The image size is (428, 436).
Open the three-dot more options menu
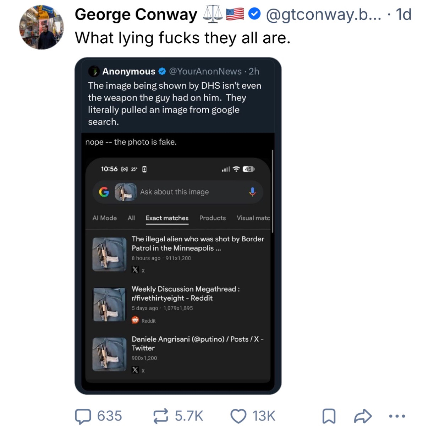(x=397, y=416)
